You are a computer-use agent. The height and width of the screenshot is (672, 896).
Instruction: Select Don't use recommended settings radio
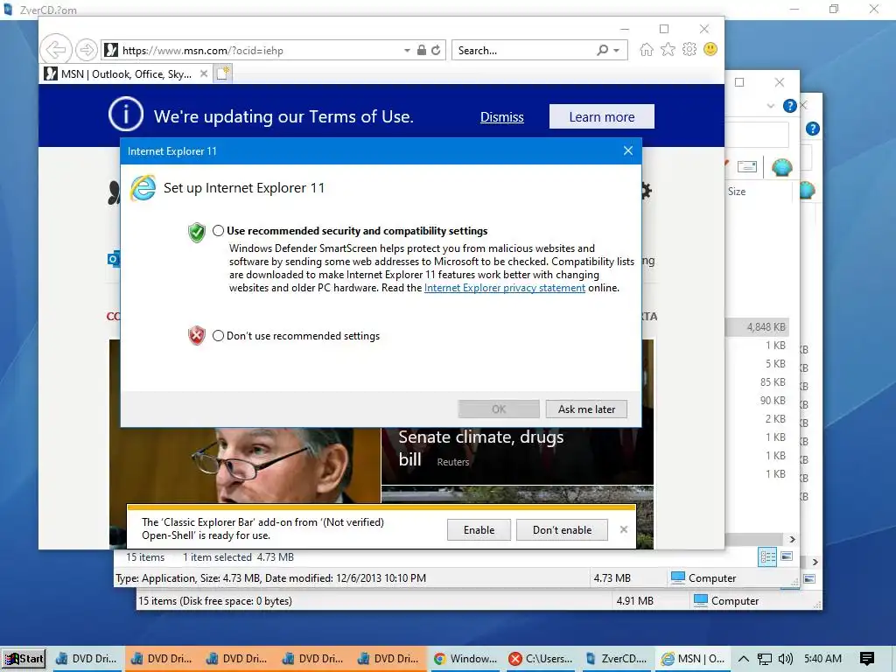coord(218,336)
